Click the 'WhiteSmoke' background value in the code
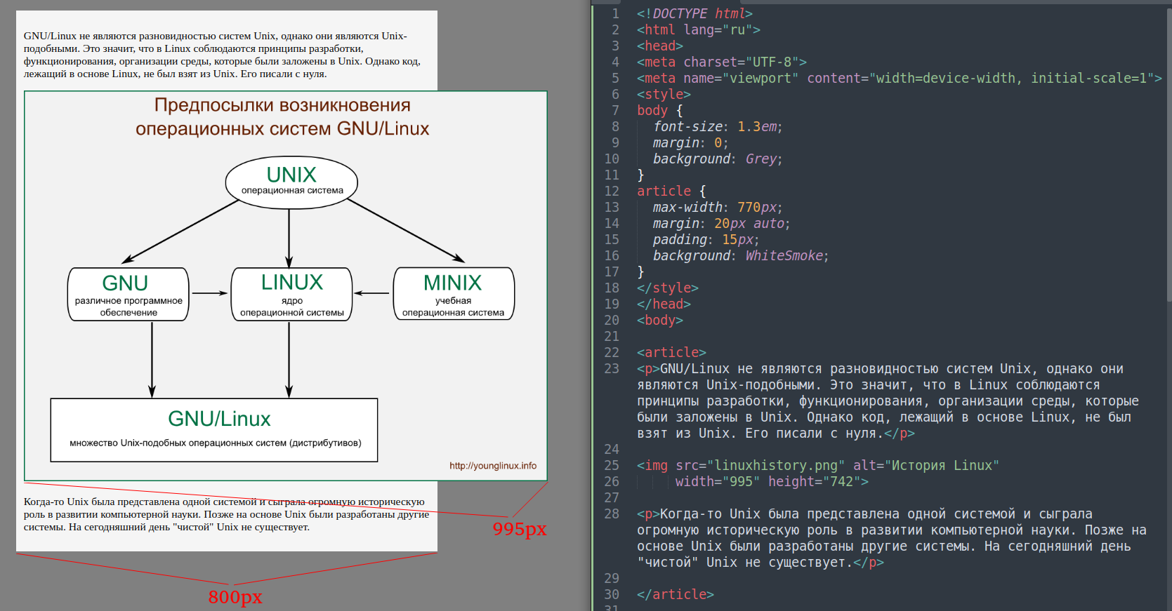The width and height of the screenshot is (1172, 611). tap(783, 256)
